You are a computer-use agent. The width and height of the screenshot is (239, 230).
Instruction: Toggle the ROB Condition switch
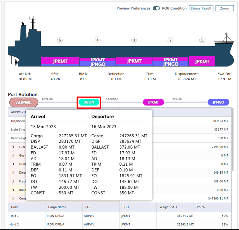[156, 8]
